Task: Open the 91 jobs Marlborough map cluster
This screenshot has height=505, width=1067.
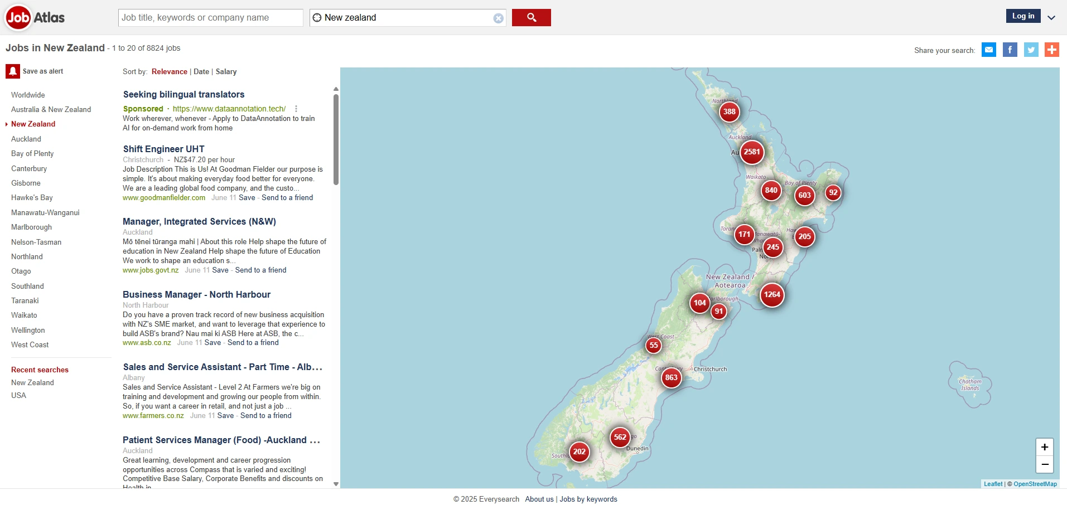Action: coord(718,311)
